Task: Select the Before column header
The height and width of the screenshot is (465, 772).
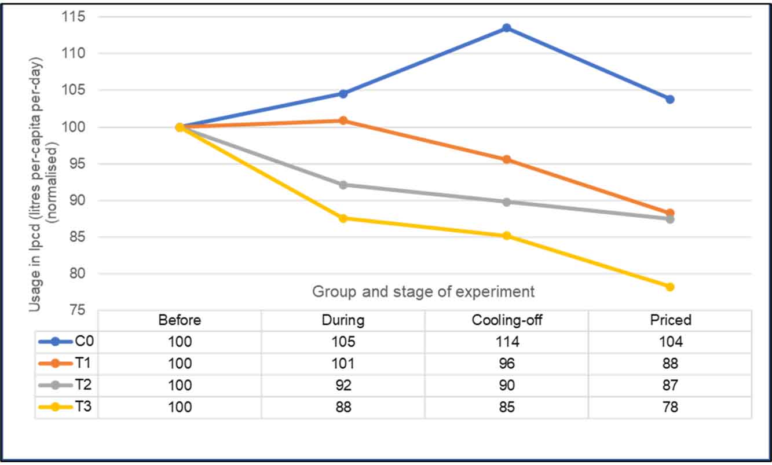Action: pyautogui.click(x=180, y=320)
